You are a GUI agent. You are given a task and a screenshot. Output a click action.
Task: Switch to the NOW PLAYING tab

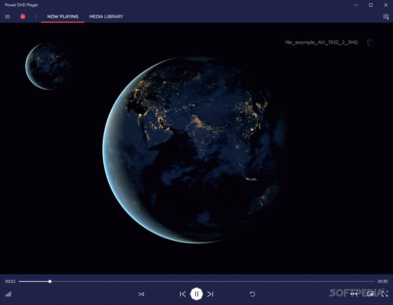(x=63, y=16)
